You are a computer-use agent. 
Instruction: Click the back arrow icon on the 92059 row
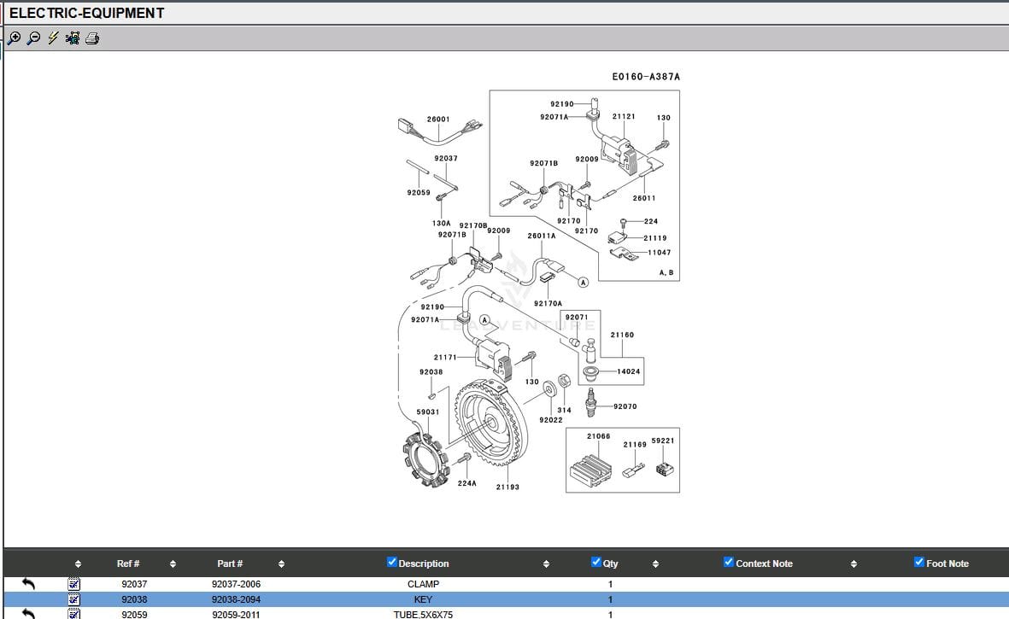(28, 614)
